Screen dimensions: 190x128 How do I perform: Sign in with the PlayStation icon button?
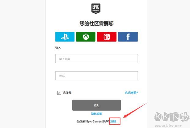[x=65, y=37]
